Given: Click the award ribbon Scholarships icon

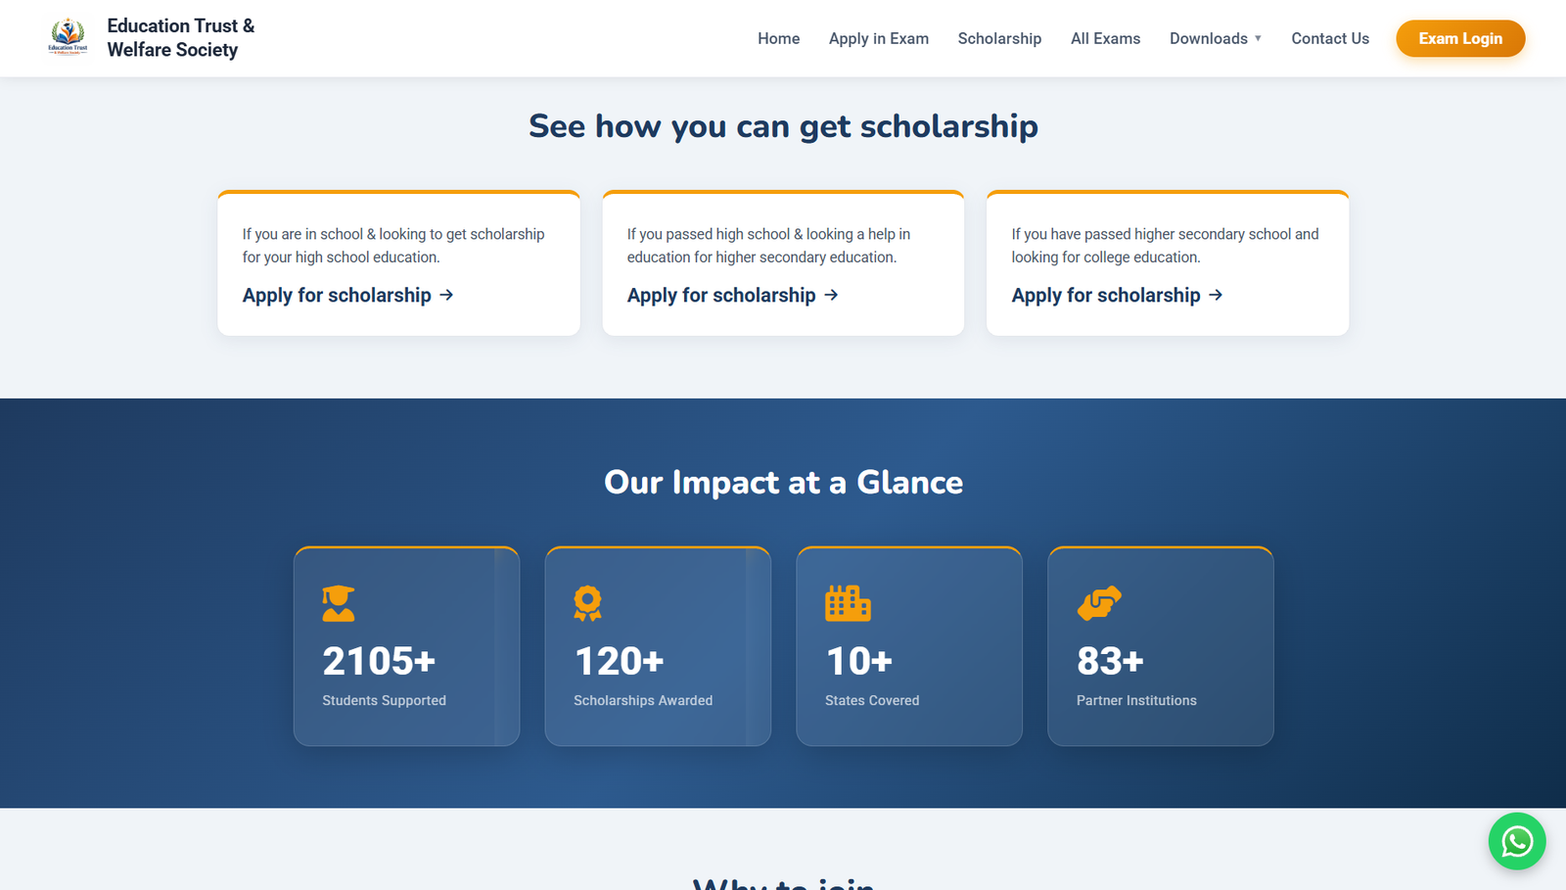Looking at the screenshot, I should point(587,603).
